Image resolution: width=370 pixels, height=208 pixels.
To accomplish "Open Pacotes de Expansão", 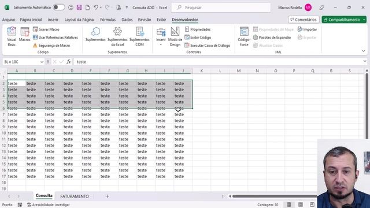I will pos(272,37).
